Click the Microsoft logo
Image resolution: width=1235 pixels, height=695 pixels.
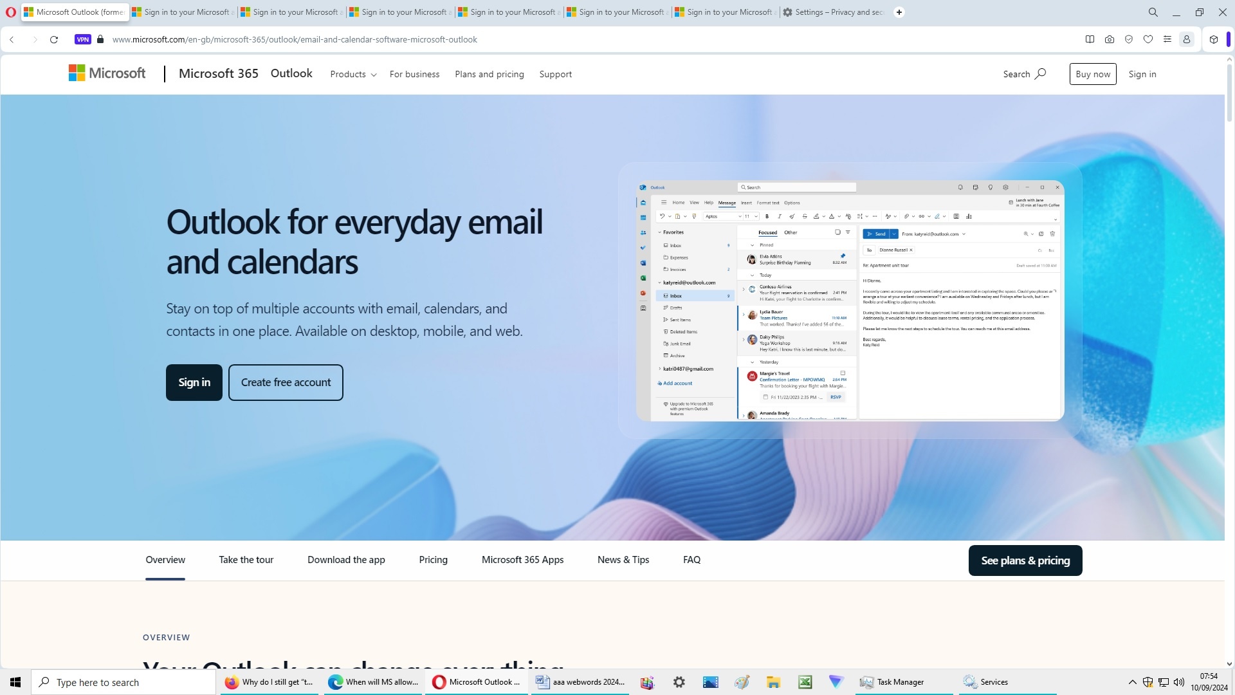pyautogui.click(x=107, y=73)
